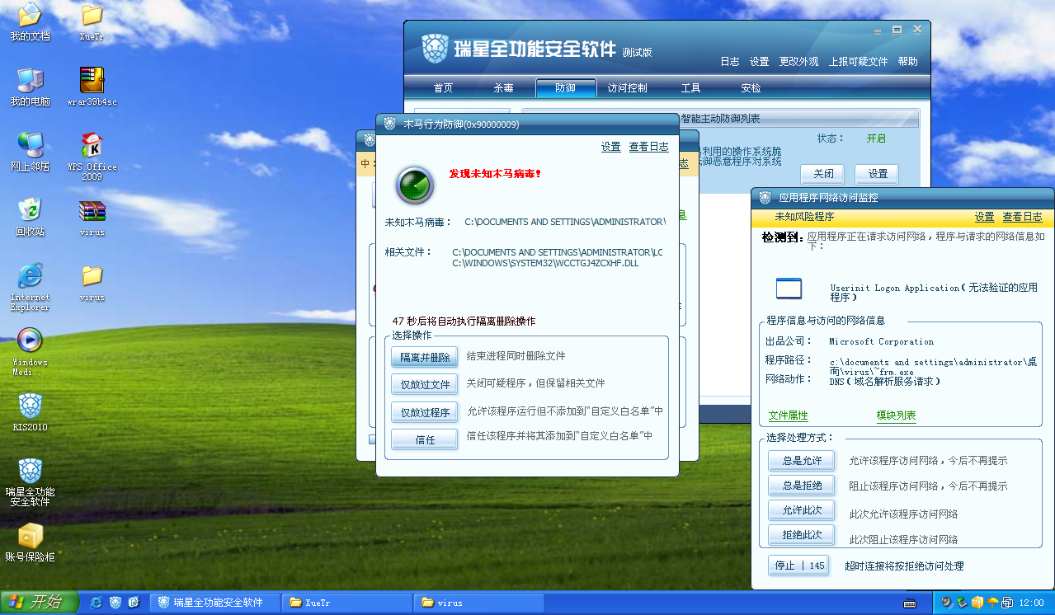The image size is (1055, 615).
Task: Click the 总是允许 button
Action: (x=802, y=460)
